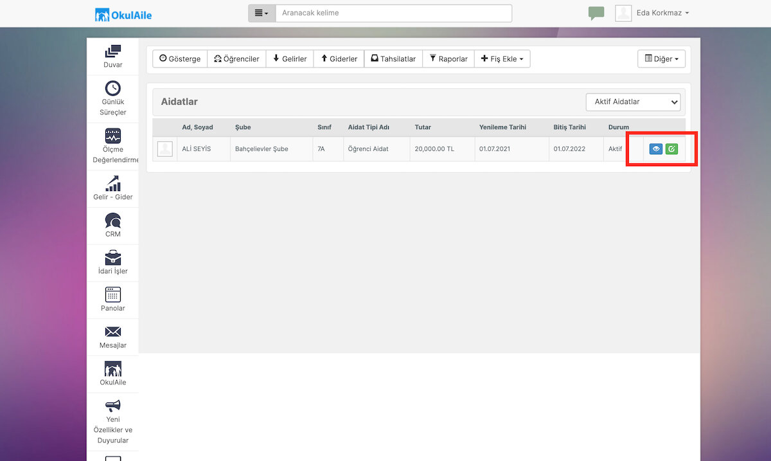Open the Diğer dropdown menu
Image resolution: width=771 pixels, height=461 pixels.
point(661,59)
